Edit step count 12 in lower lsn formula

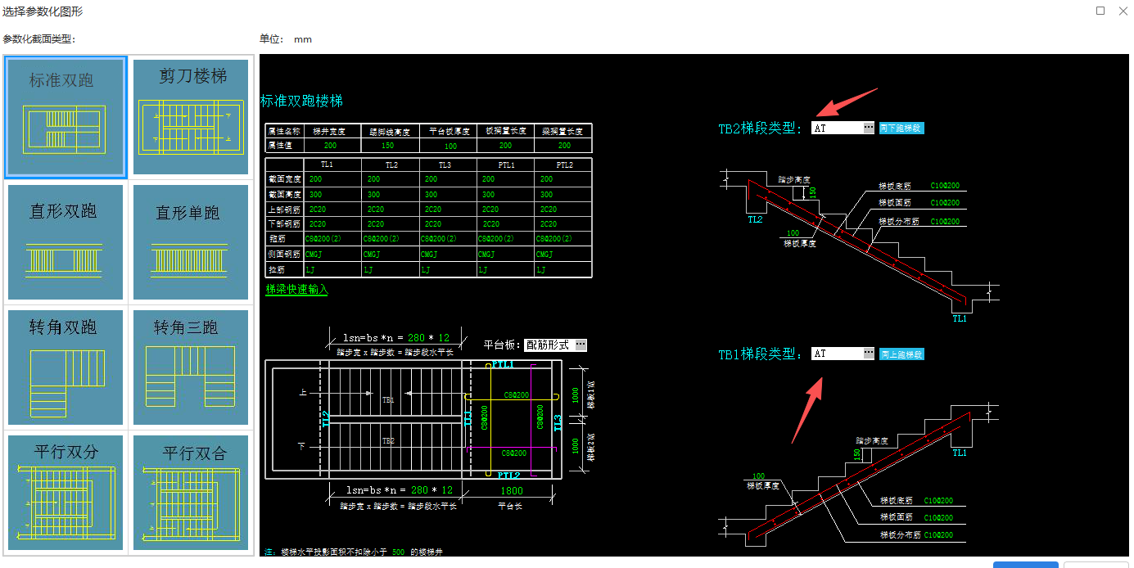446,490
